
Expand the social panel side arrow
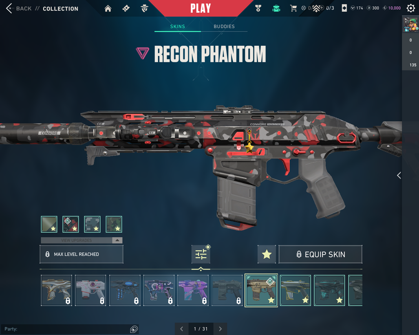(399, 176)
